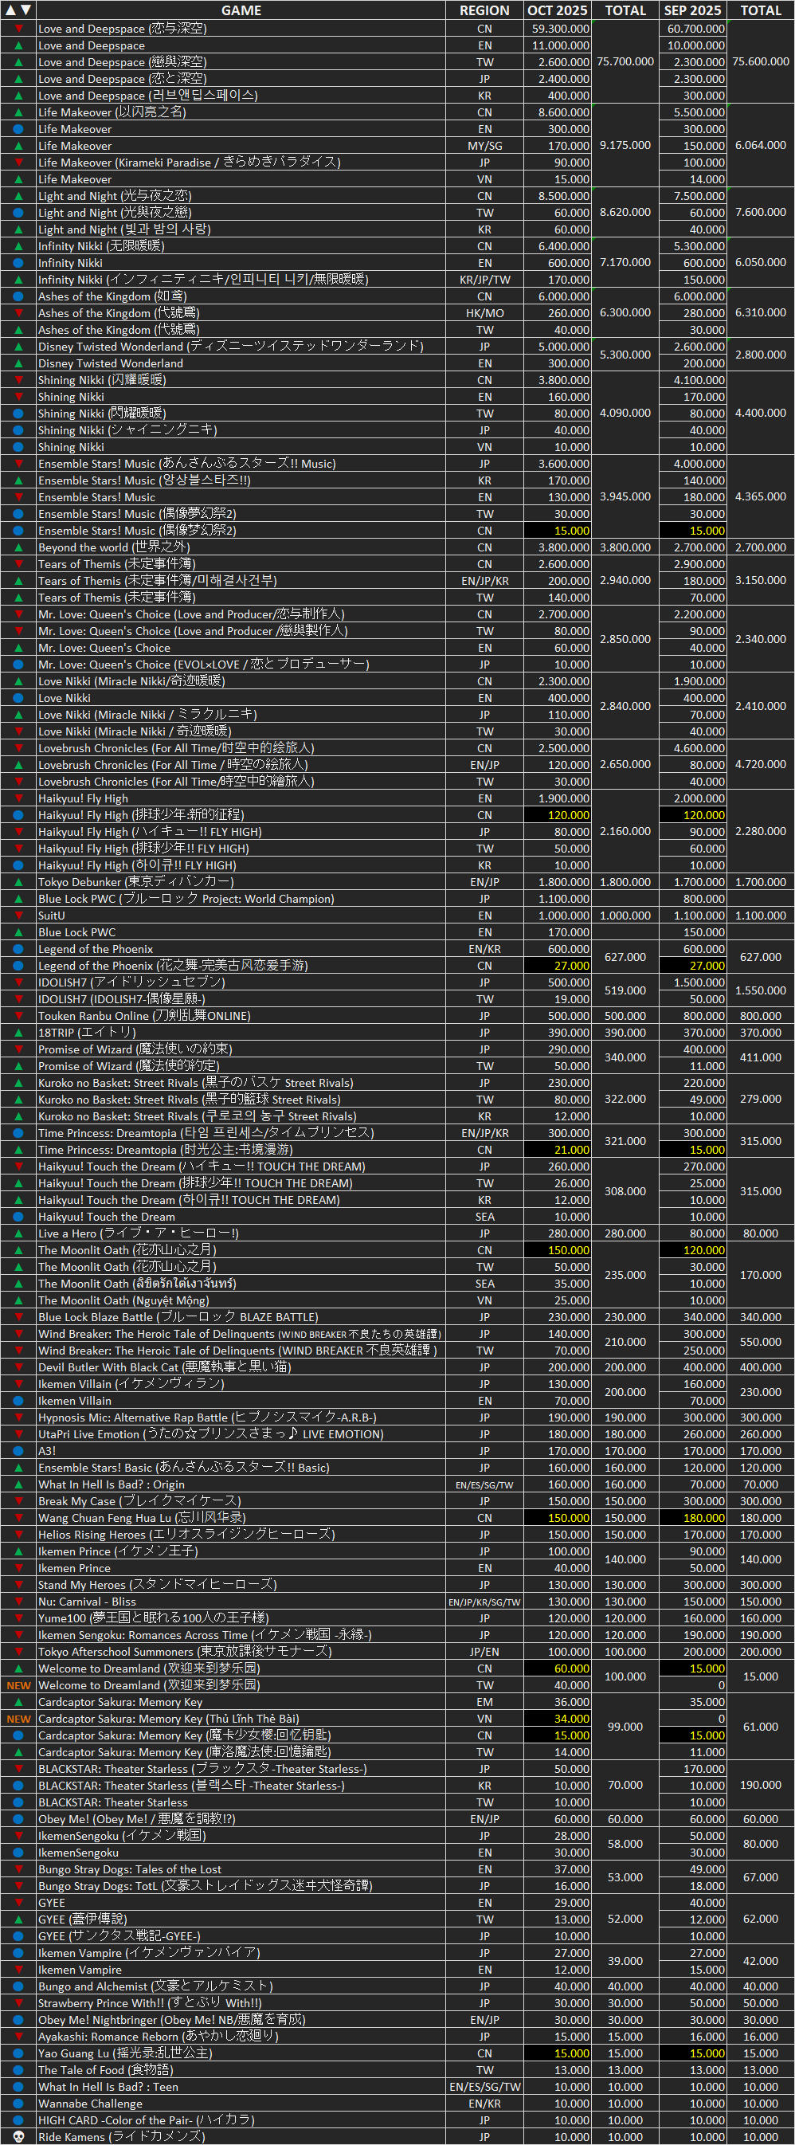Screen dimensions: 795x2145
Task: Select the 75.700.000 total cell
Action: point(625,61)
